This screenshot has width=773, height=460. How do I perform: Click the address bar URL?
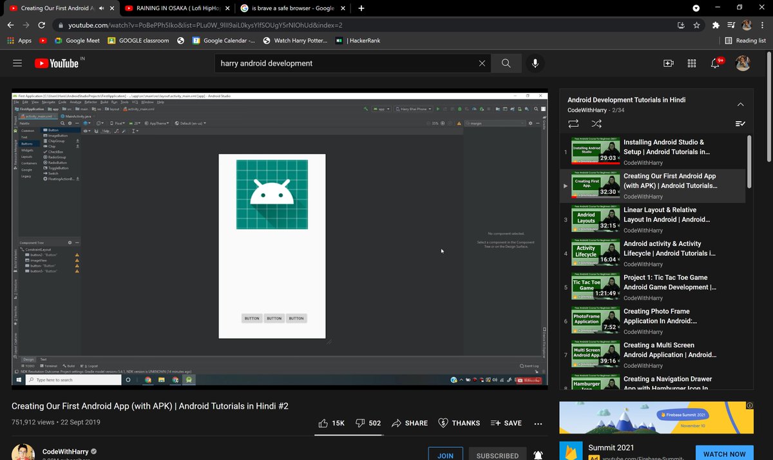(205, 25)
